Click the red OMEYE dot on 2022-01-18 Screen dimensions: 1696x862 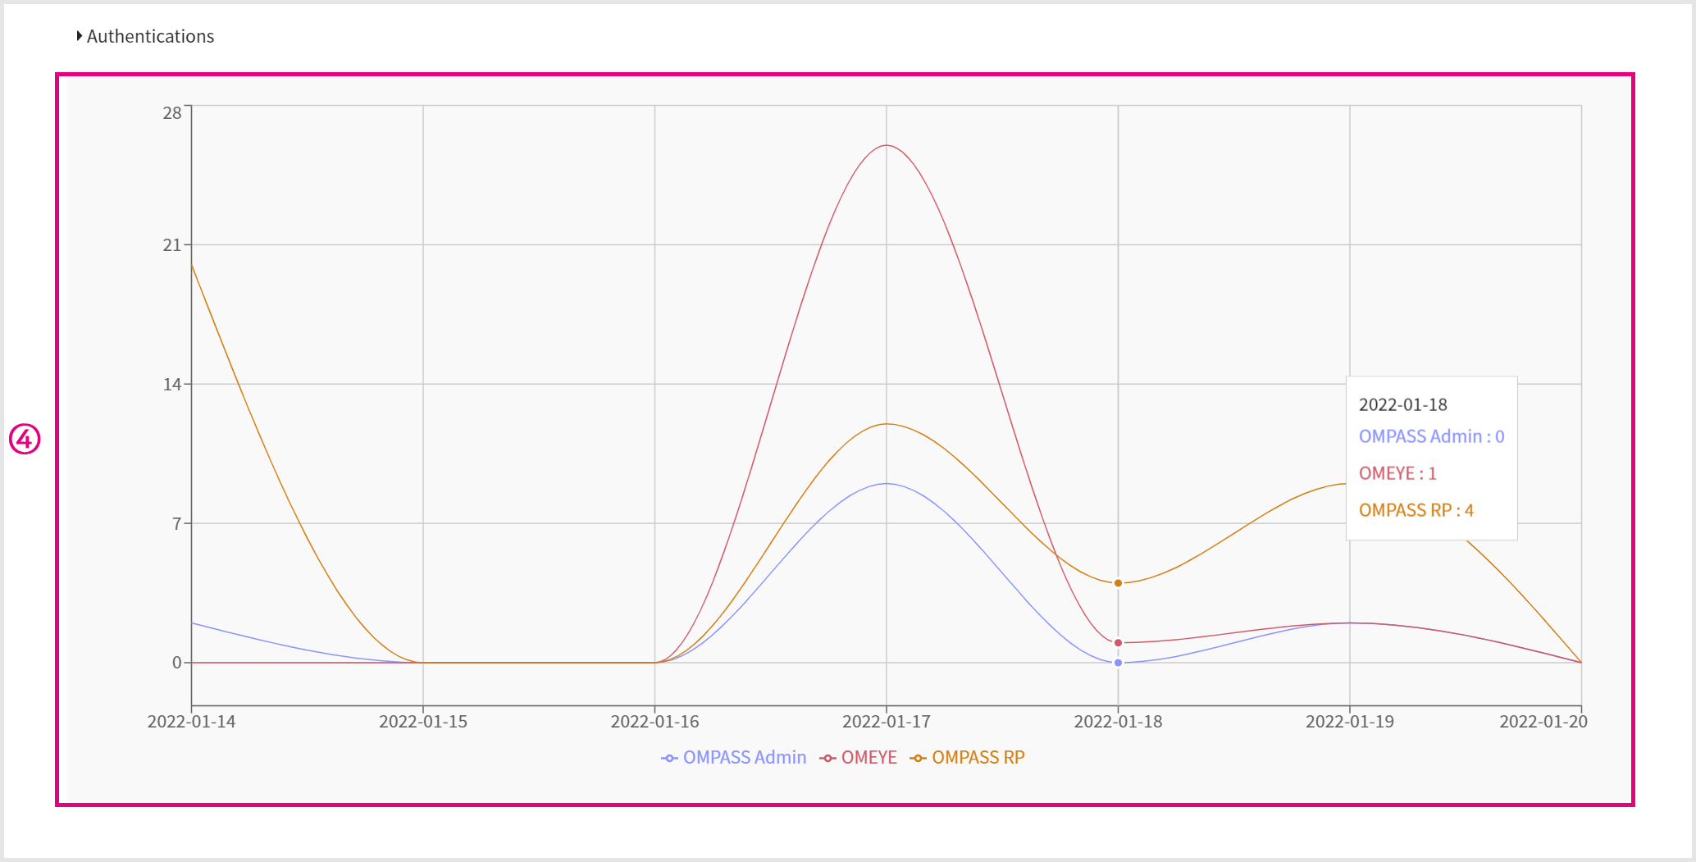(1118, 643)
